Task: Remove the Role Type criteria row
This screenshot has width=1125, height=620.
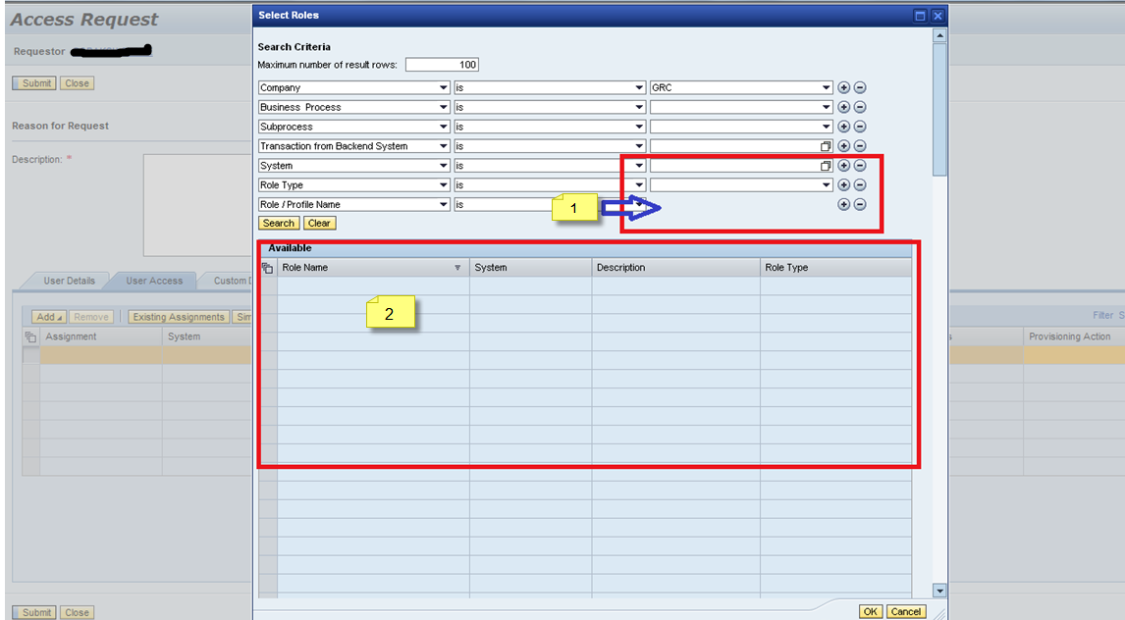Action: (x=860, y=185)
